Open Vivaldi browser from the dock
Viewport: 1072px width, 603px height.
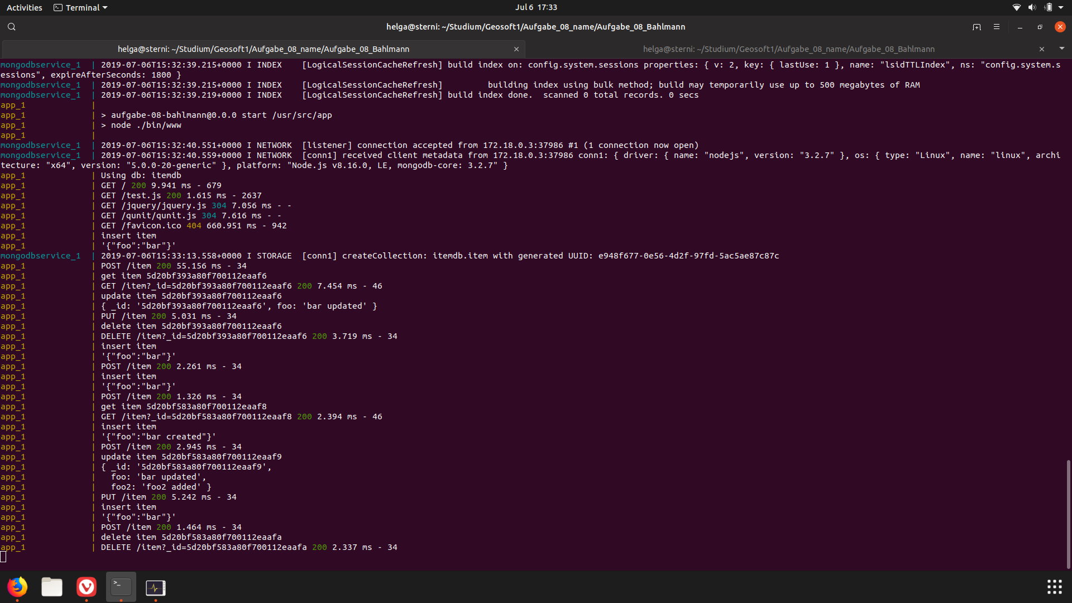pos(87,587)
